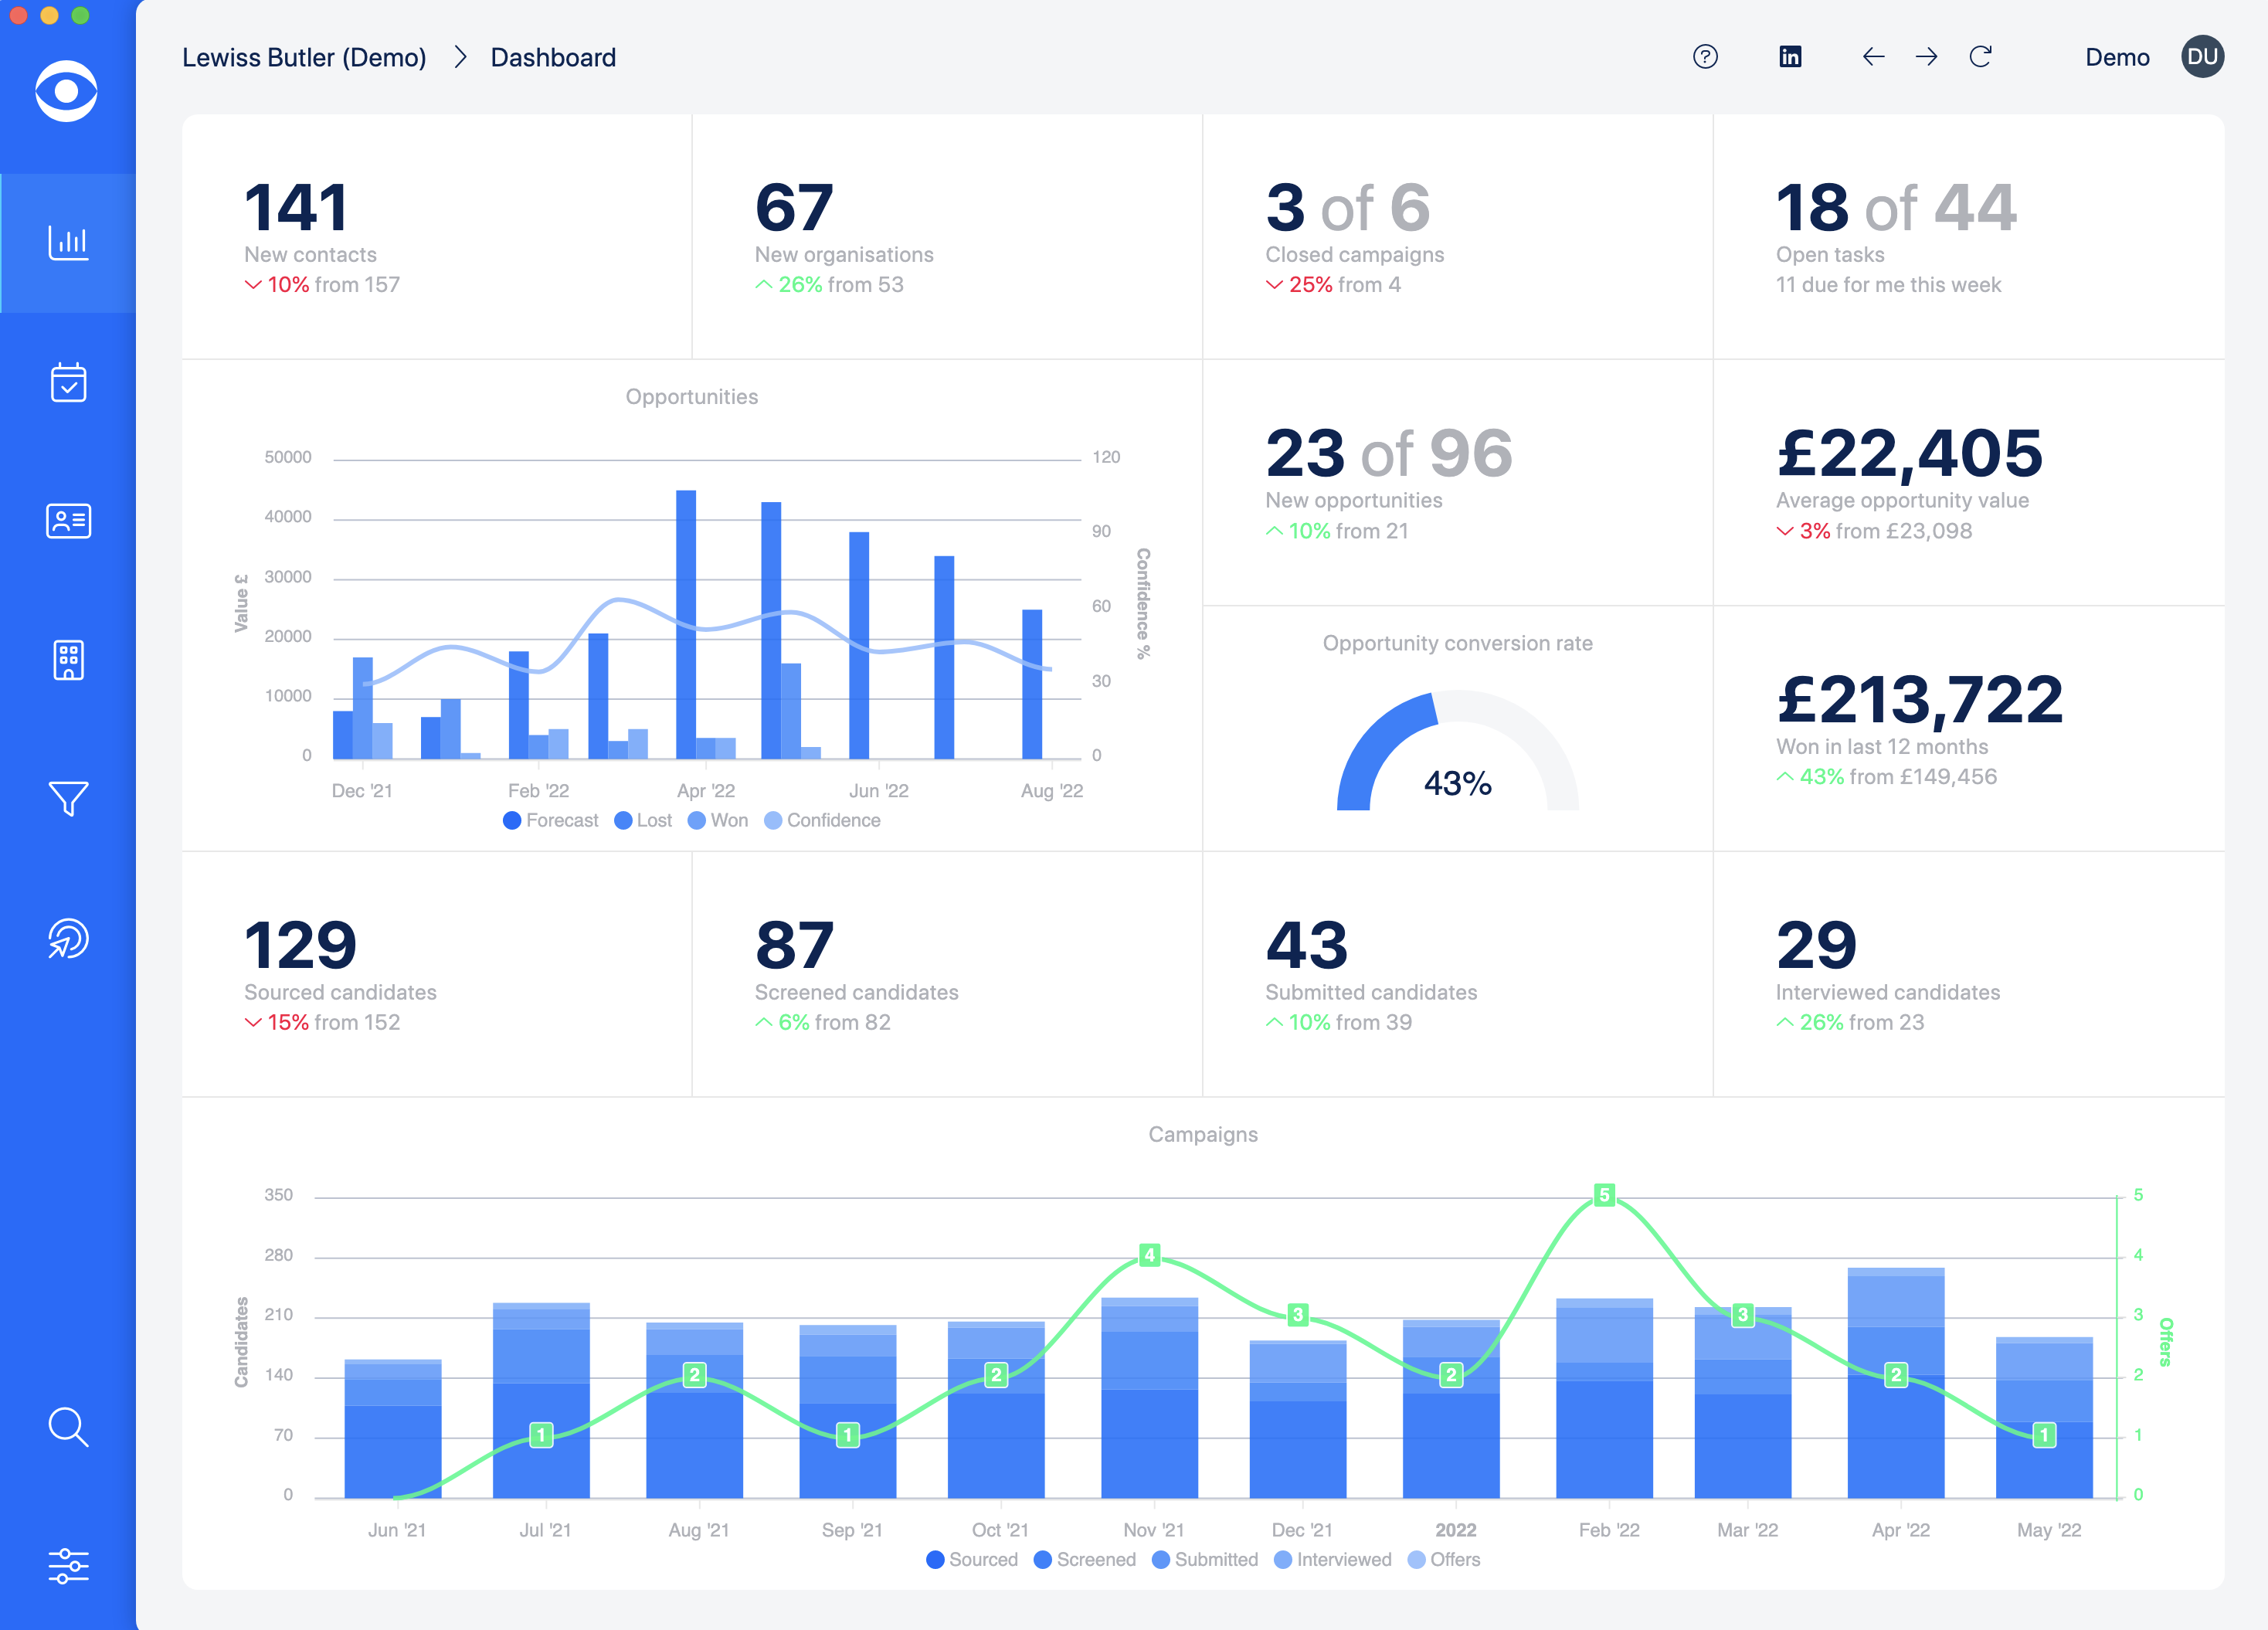The image size is (2268, 1630).
Task: Open the organisations building sidebar icon
Action: click(x=68, y=660)
